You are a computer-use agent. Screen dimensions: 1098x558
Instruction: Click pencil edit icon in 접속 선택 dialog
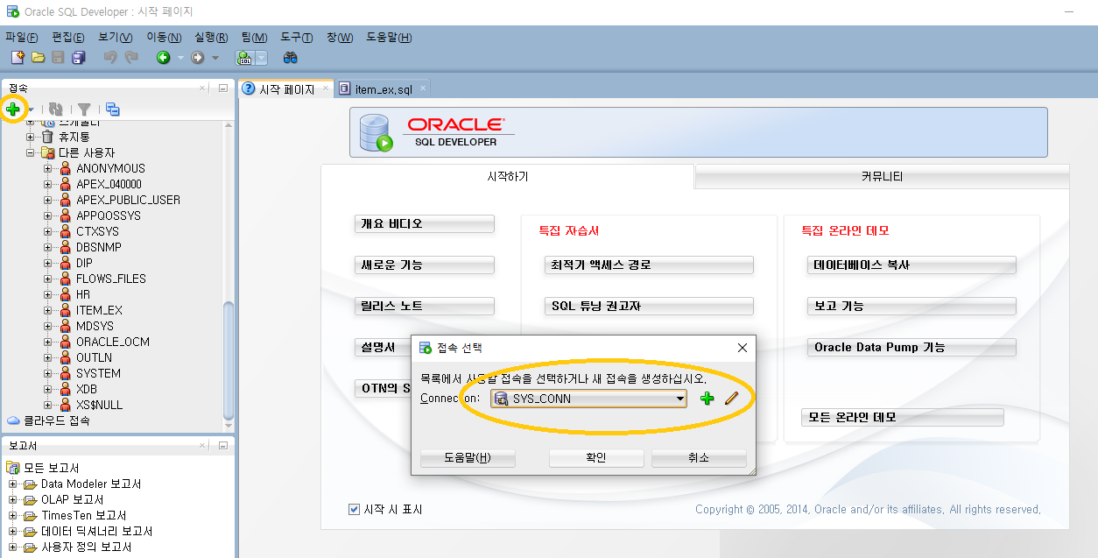732,399
